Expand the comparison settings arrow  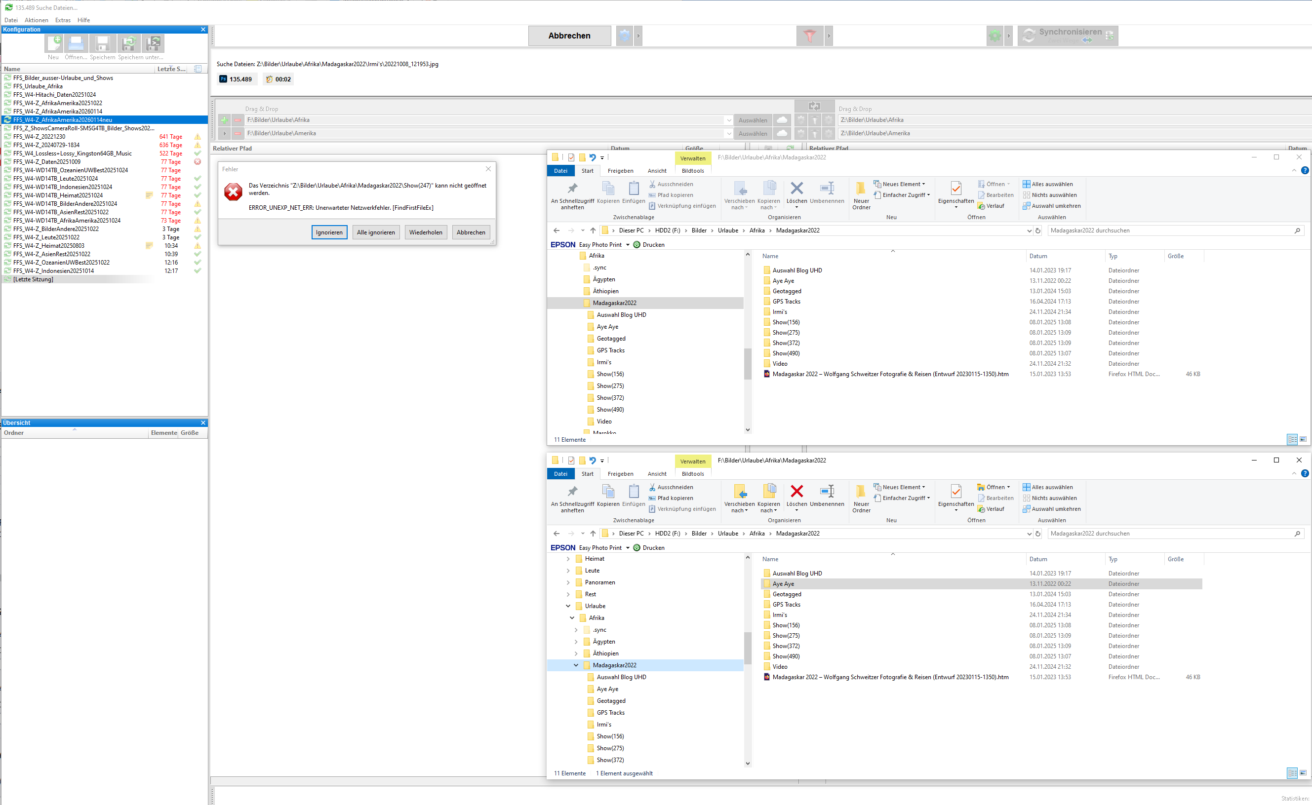click(x=638, y=36)
